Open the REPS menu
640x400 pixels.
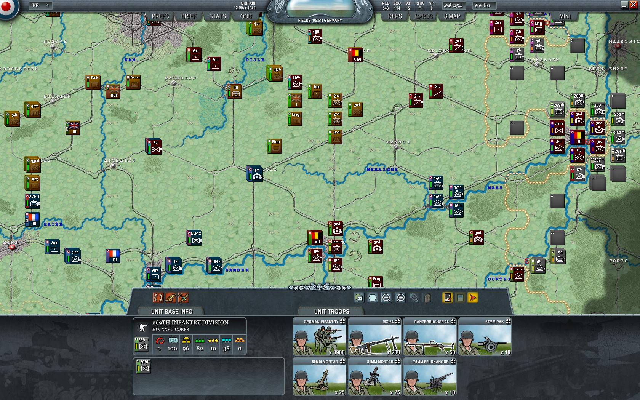pyautogui.click(x=395, y=16)
